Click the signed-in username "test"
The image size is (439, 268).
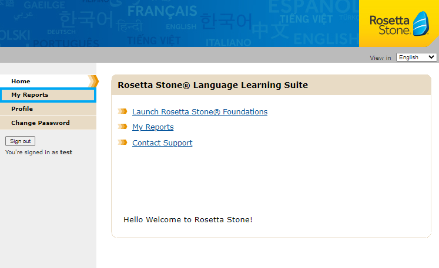click(66, 152)
